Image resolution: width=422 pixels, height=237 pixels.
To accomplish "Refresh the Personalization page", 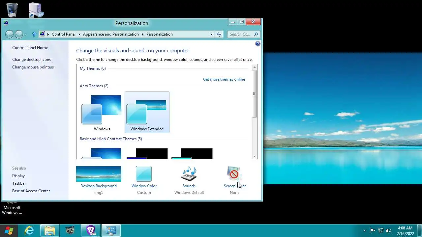I will click(x=219, y=34).
